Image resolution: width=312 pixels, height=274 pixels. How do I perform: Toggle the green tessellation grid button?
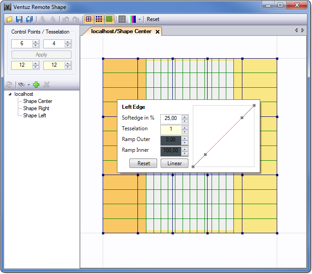pyautogui.click(x=108, y=19)
